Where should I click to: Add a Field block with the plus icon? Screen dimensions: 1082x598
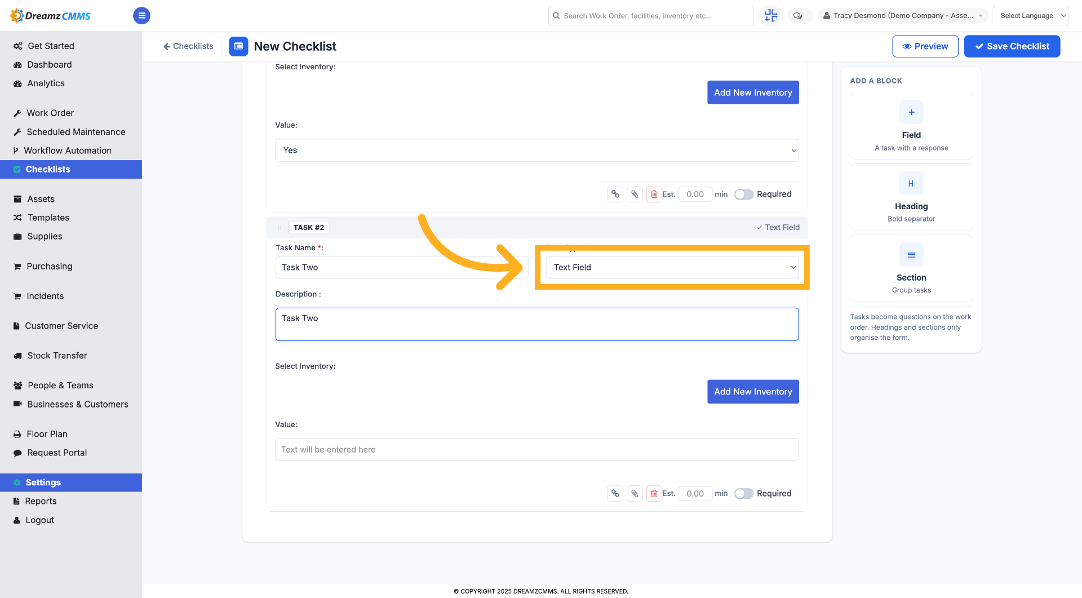911,112
